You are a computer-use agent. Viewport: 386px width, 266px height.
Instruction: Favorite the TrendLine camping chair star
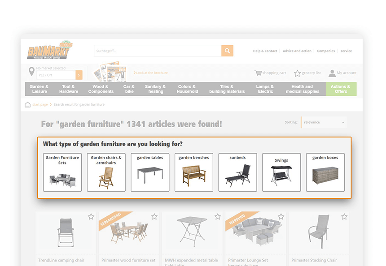point(91,217)
